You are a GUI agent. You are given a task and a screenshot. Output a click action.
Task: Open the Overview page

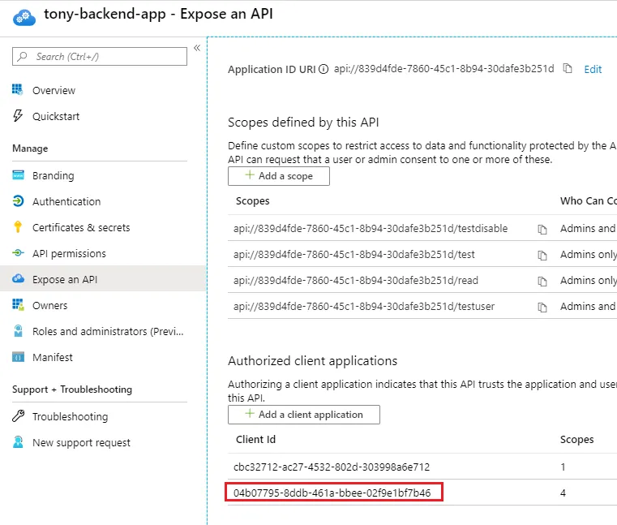(x=54, y=91)
